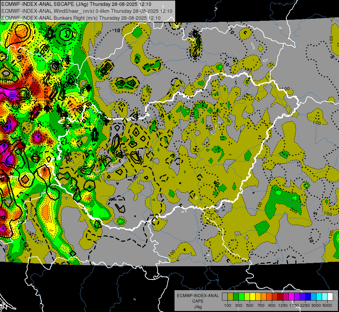Select the SBCAPE (J/kg) title line
Viewport: 339px width, 312px height.
(x=76, y=4)
